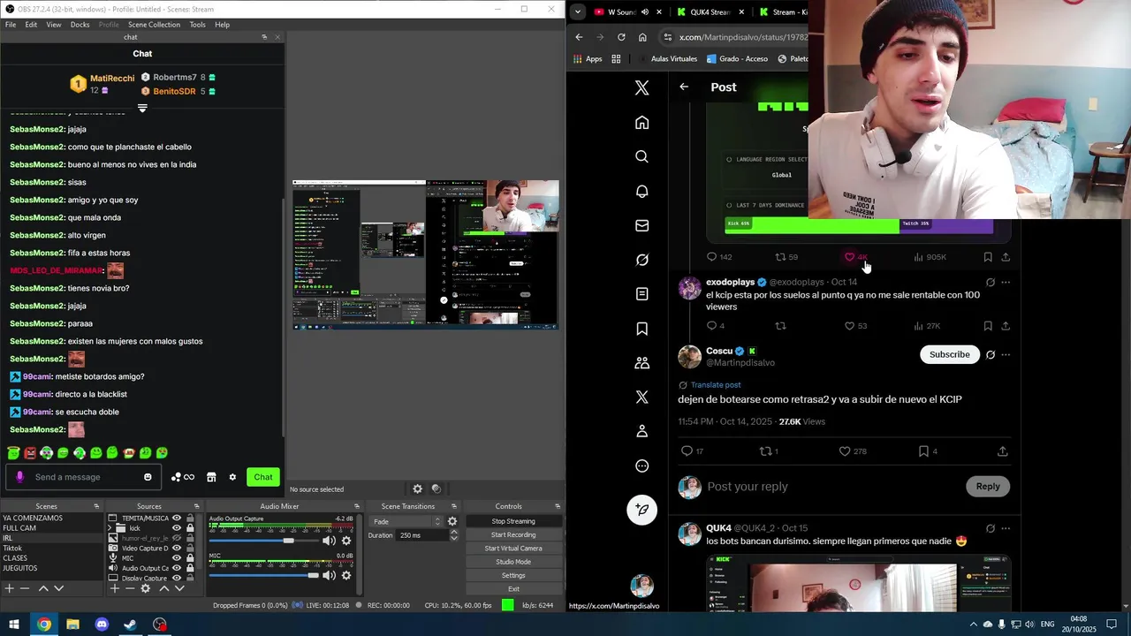Viewport: 1131px width, 636px height.
Task: Hide the Video Capture D source
Action: tap(177, 549)
